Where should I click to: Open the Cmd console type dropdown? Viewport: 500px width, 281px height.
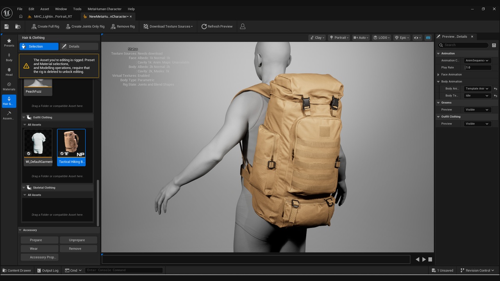(x=73, y=270)
